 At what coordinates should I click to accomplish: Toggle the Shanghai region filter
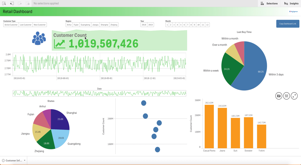pyautogui.click(x=104, y=25)
